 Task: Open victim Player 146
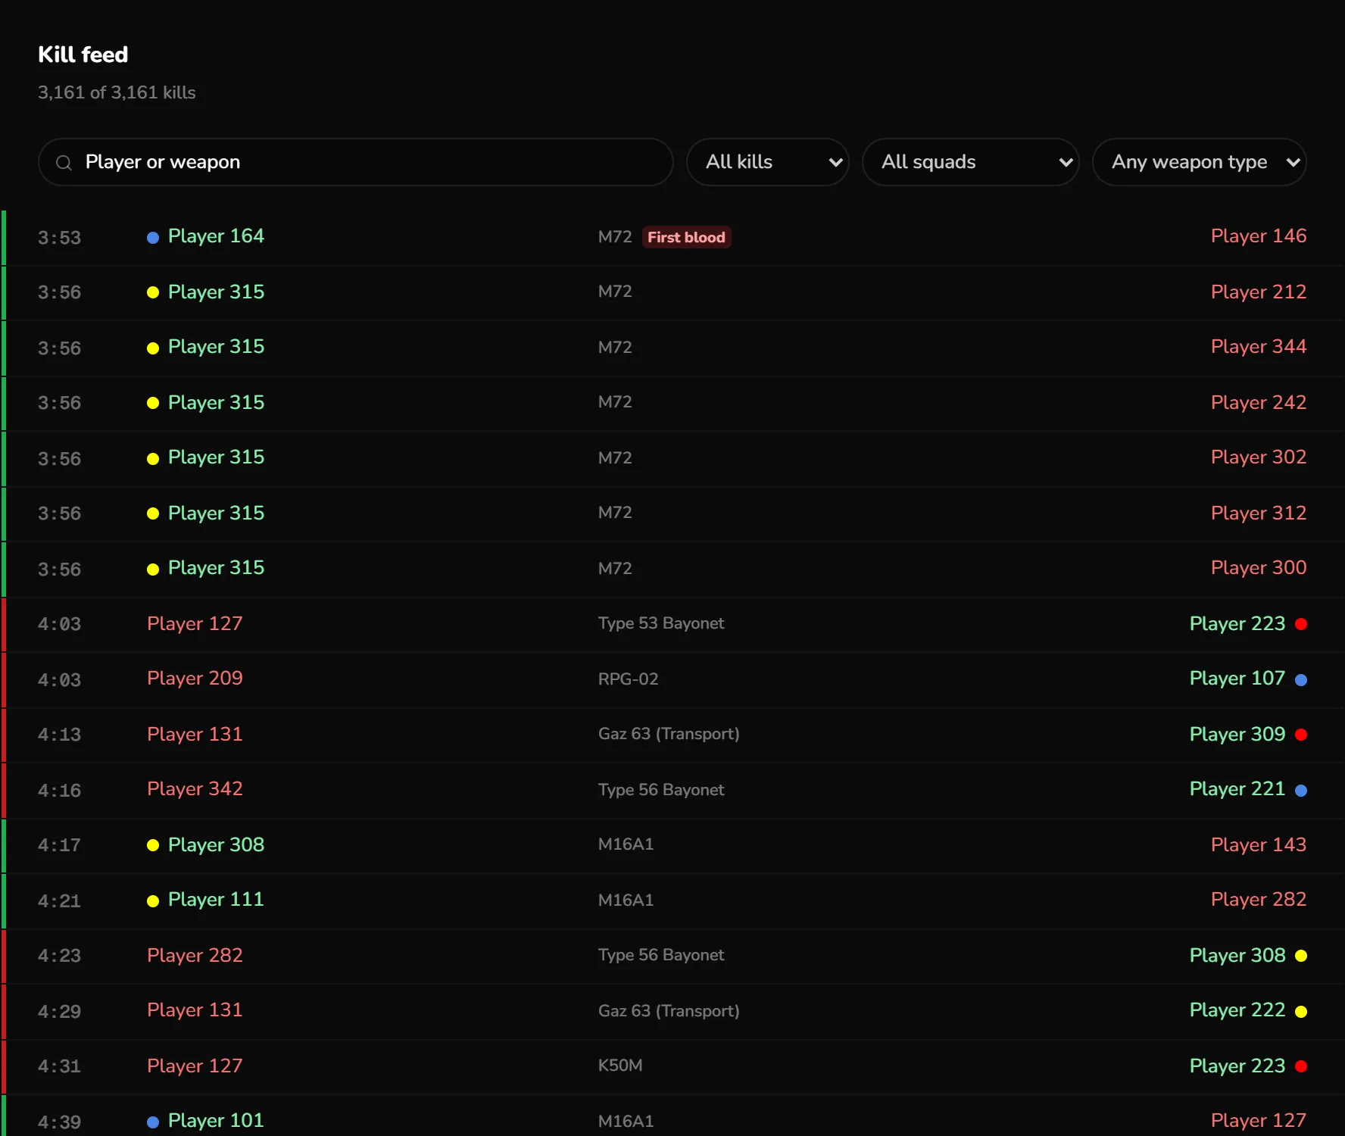(1259, 236)
